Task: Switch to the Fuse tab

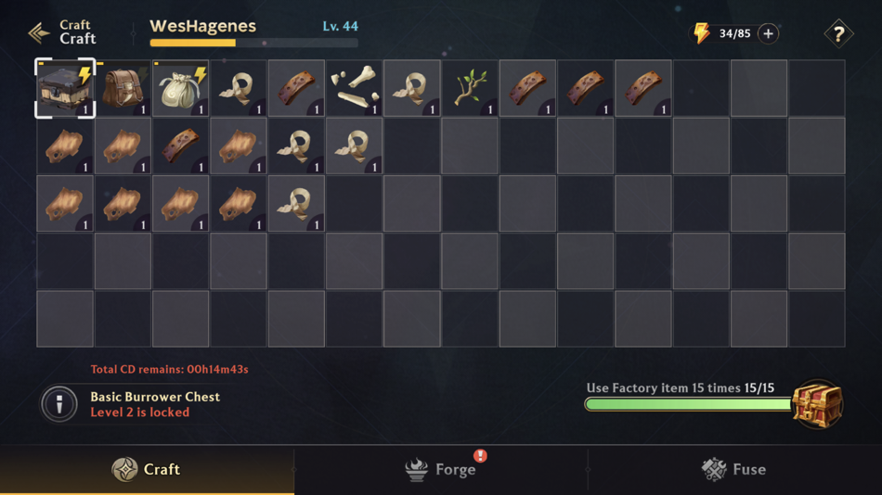Action: (734, 470)
